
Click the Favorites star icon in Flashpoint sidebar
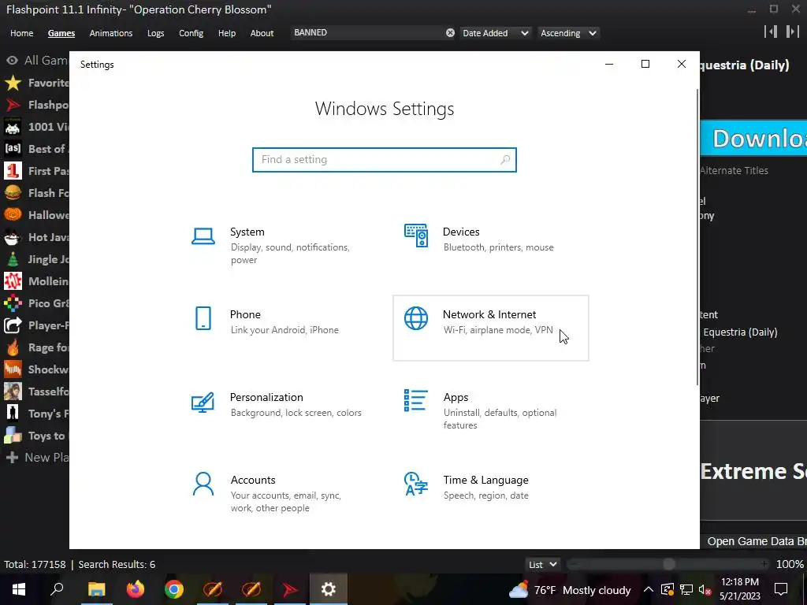[13, 83]
